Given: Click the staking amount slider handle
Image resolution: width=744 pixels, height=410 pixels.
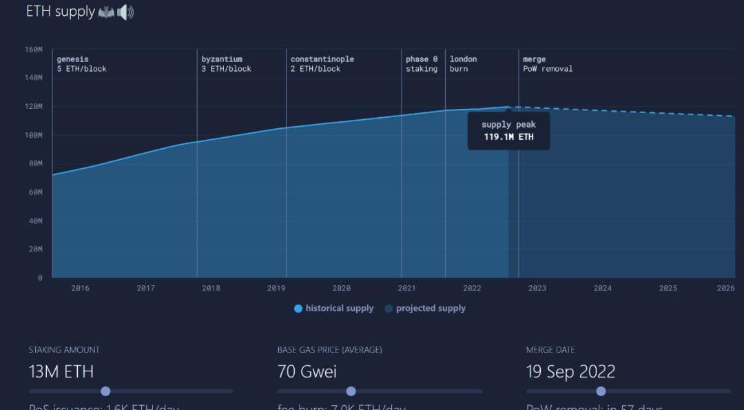Looking at the screenshot, I should 105,391.
